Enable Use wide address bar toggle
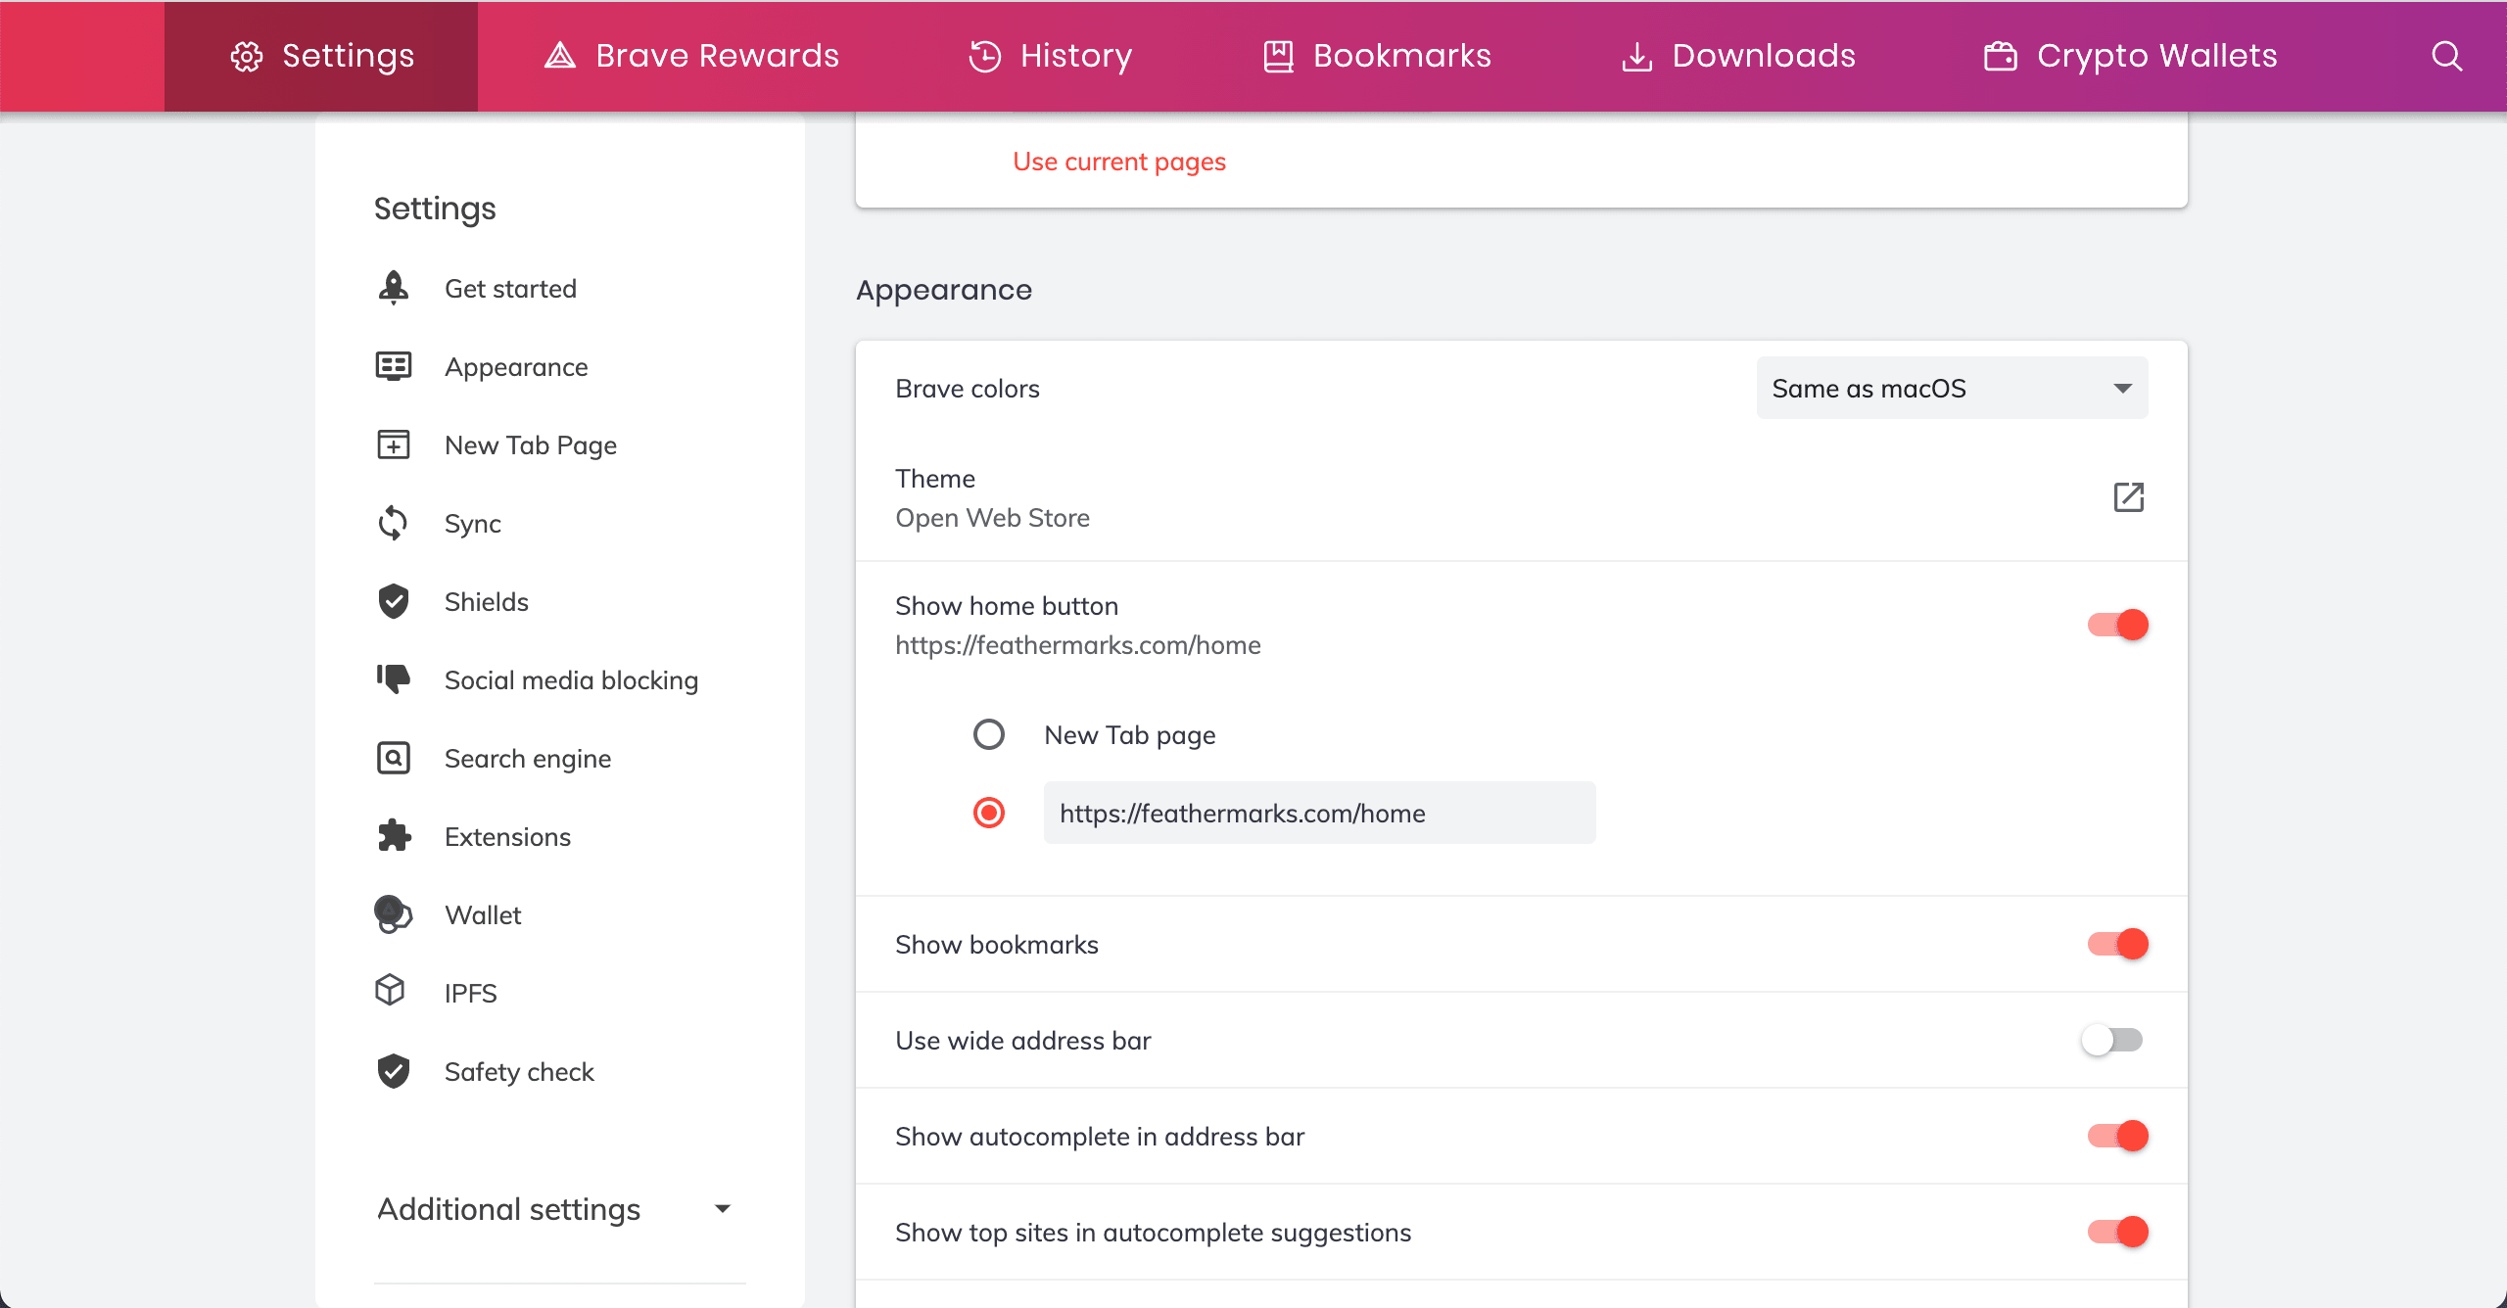 (x=2112, y=1040)
